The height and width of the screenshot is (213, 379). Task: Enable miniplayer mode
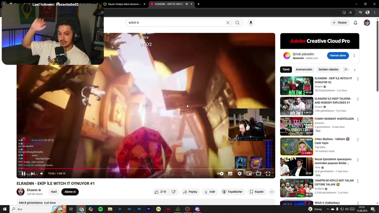tap(249, 174)
